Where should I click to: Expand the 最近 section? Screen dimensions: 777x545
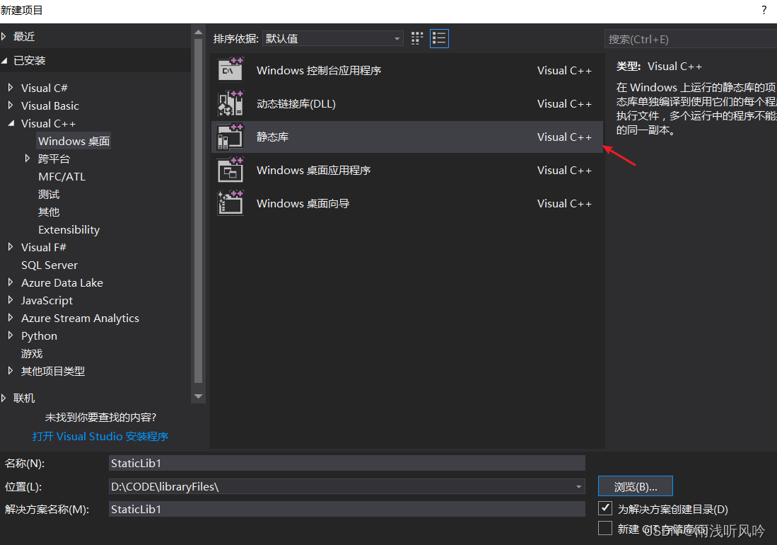point(4,36)
